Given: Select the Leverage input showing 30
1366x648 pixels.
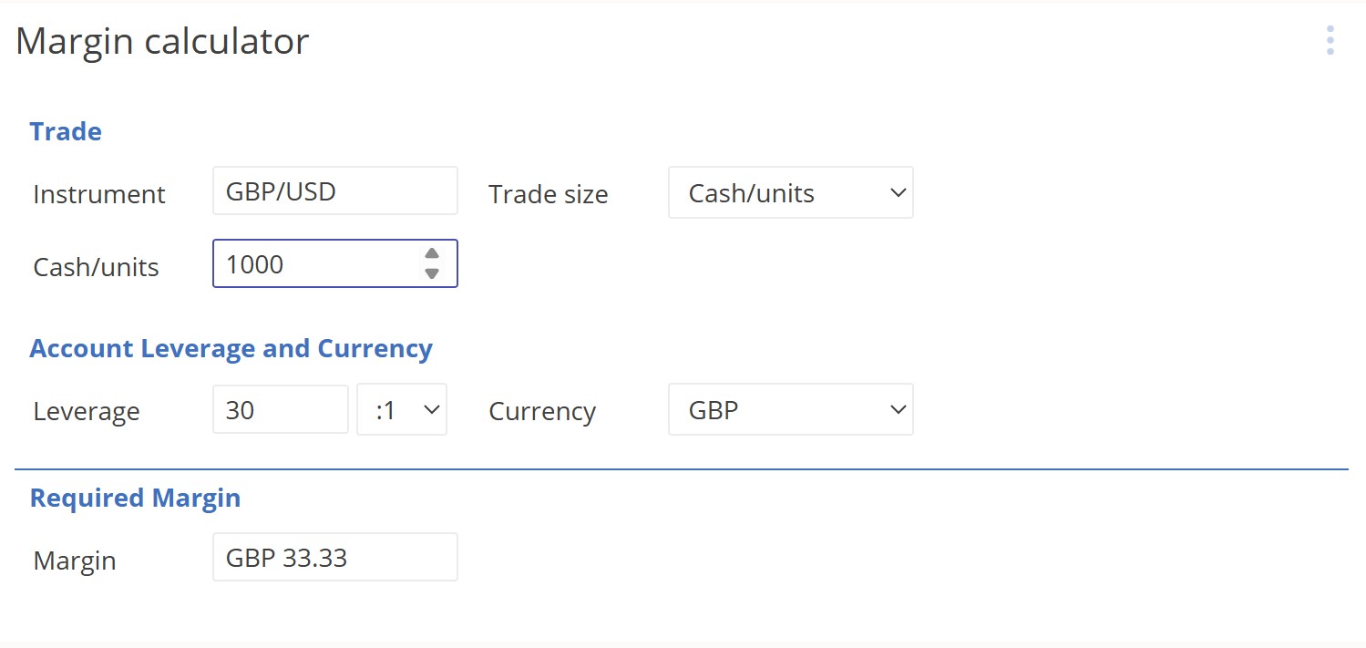Looking at the screenshot, I should (280, 409).
